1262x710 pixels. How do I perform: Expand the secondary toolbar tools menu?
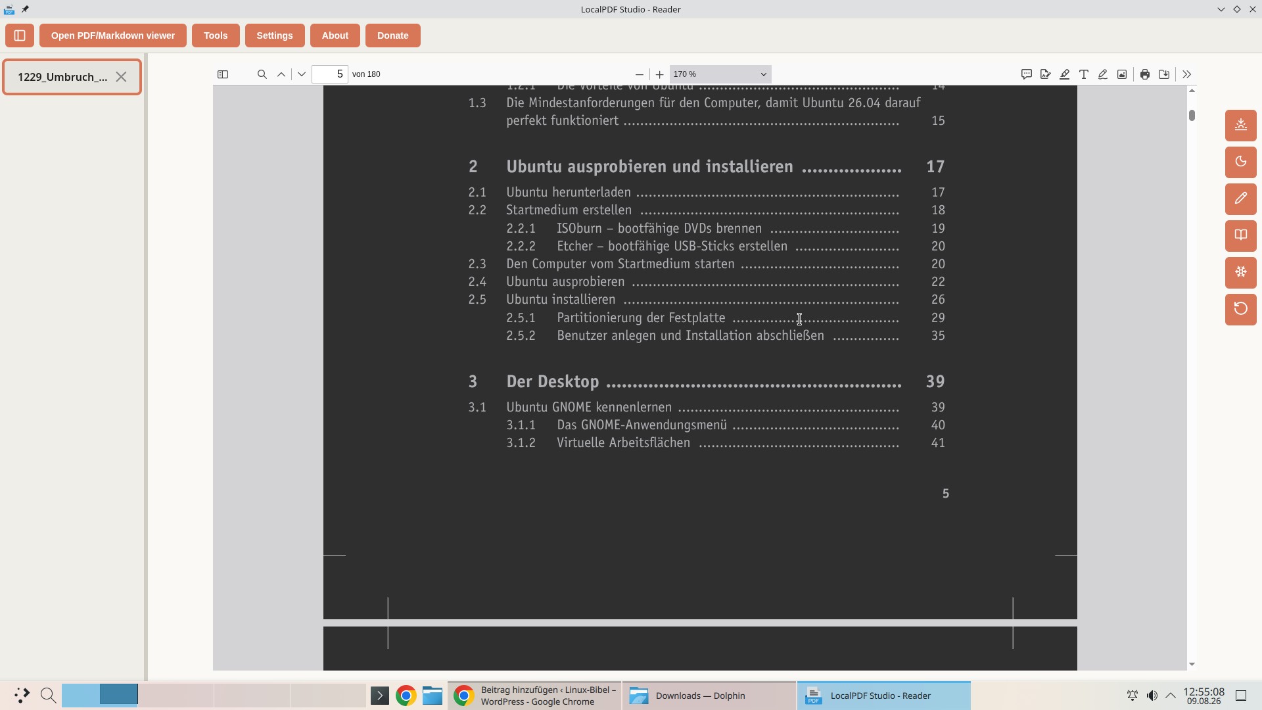1187,74
